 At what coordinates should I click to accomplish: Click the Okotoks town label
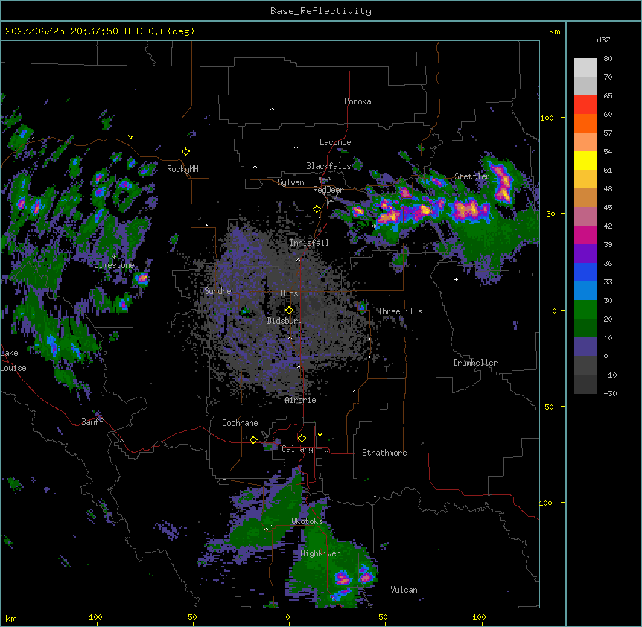(307, 521)
